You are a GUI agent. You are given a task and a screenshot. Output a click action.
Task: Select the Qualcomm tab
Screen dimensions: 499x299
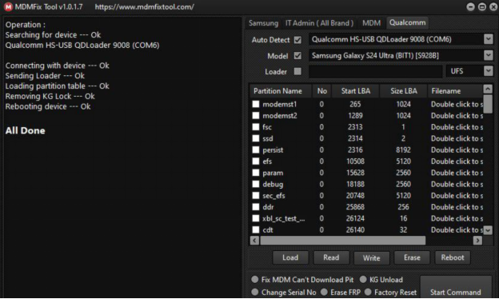[407, 23]
